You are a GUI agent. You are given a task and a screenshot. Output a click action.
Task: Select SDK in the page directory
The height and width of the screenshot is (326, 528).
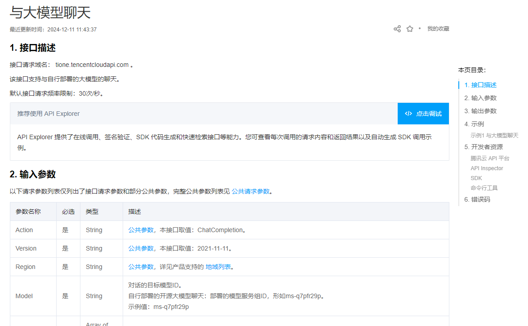pos(476,178)
